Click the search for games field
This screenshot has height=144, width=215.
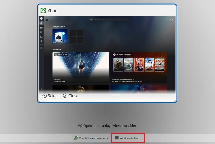coord(110,20)
